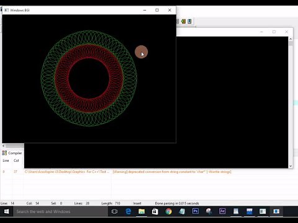The image size is (298, 223).
Task: Switch to Dev-C++ from the taskbar
Action: pos(250,211)
